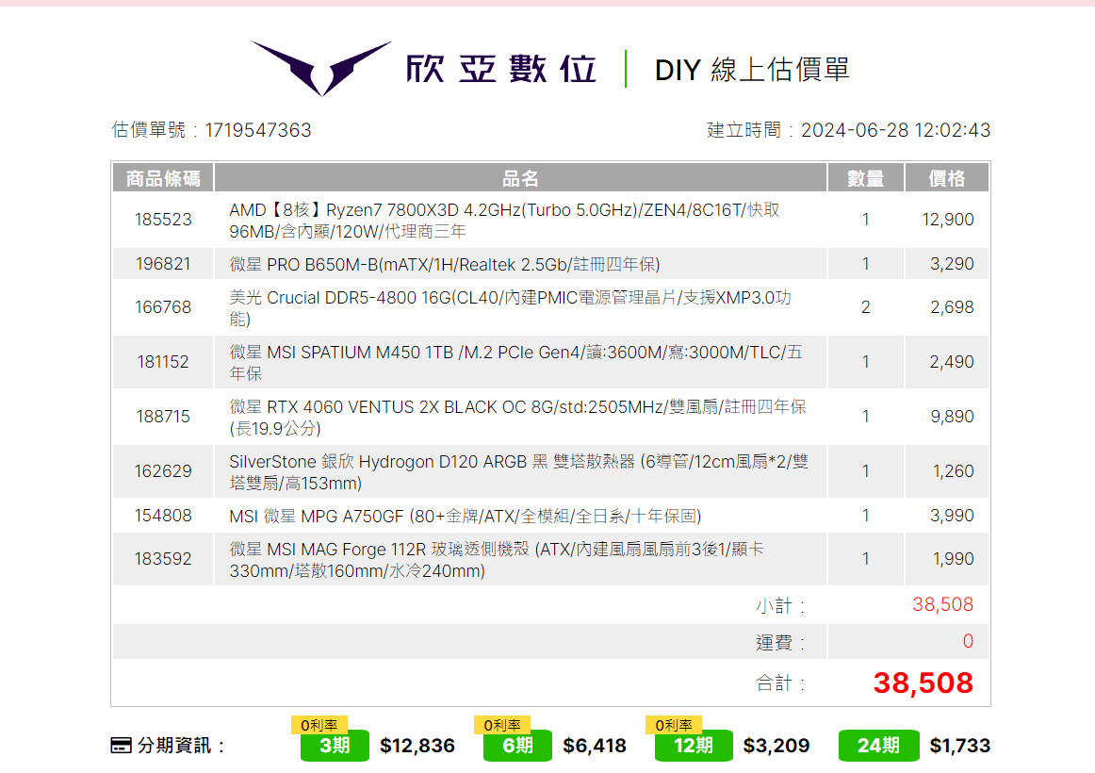The width and height of the screenshot is (1095, 773).
Task: Click the 小計 label
Action: pos(780,605)
